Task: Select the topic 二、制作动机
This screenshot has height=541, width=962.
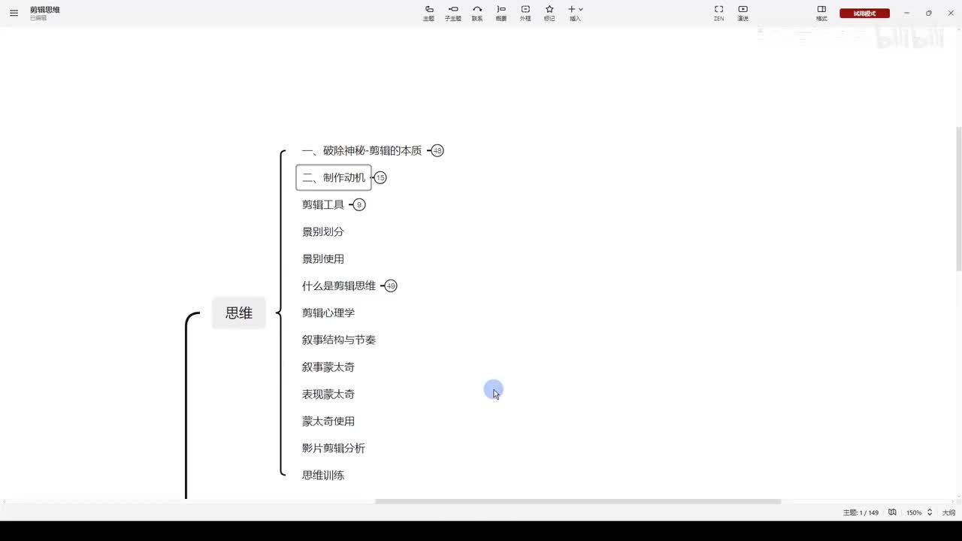Action: click(334, 177)
